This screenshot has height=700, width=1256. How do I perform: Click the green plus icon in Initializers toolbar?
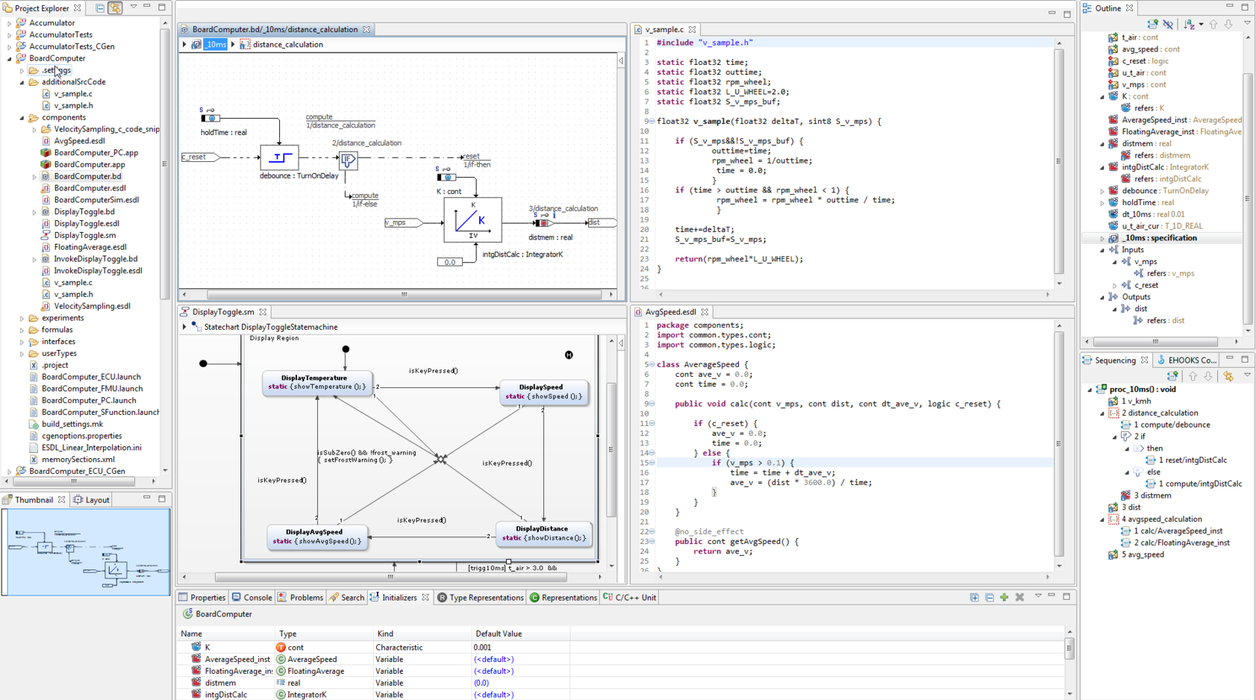[1005, 597]
